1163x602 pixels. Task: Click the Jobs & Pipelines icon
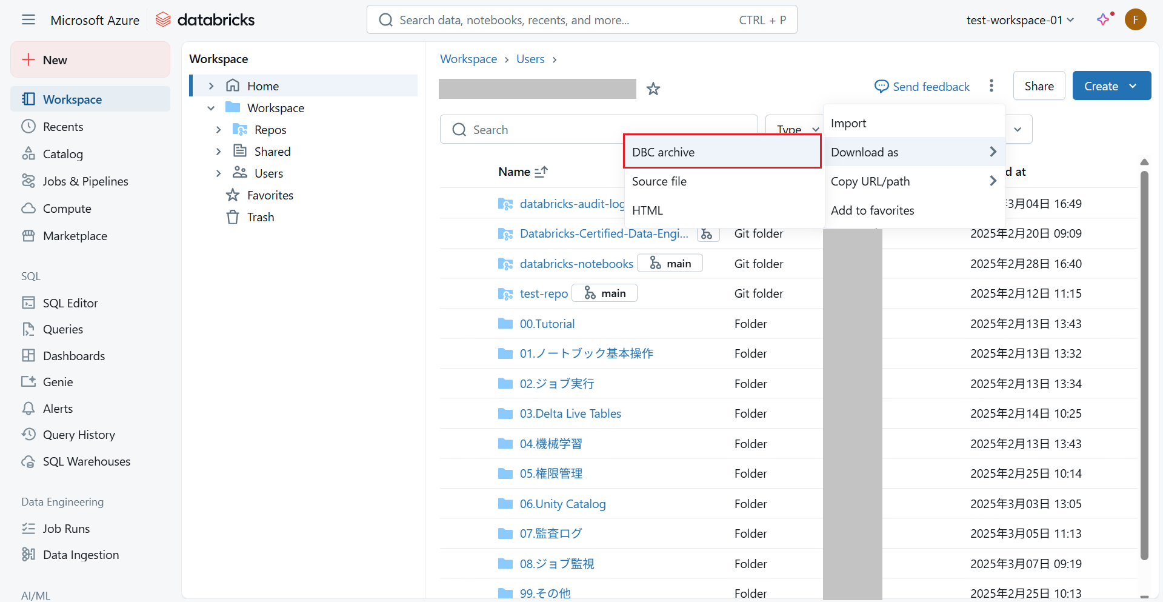[28, 181]
